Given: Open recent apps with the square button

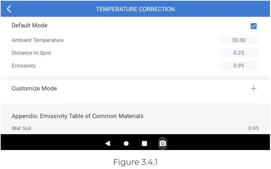Looking at the screenshot, I should [x=144, y=143].
